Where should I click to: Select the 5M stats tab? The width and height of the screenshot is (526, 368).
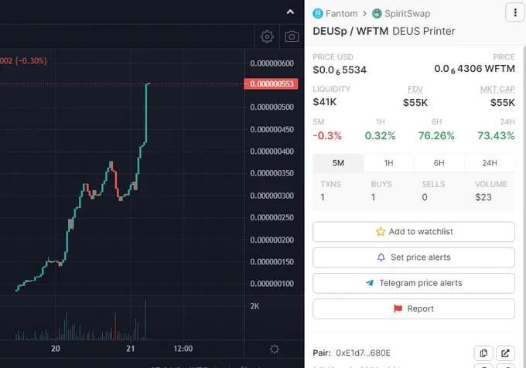pyautogui.click(x=338, y=163)
